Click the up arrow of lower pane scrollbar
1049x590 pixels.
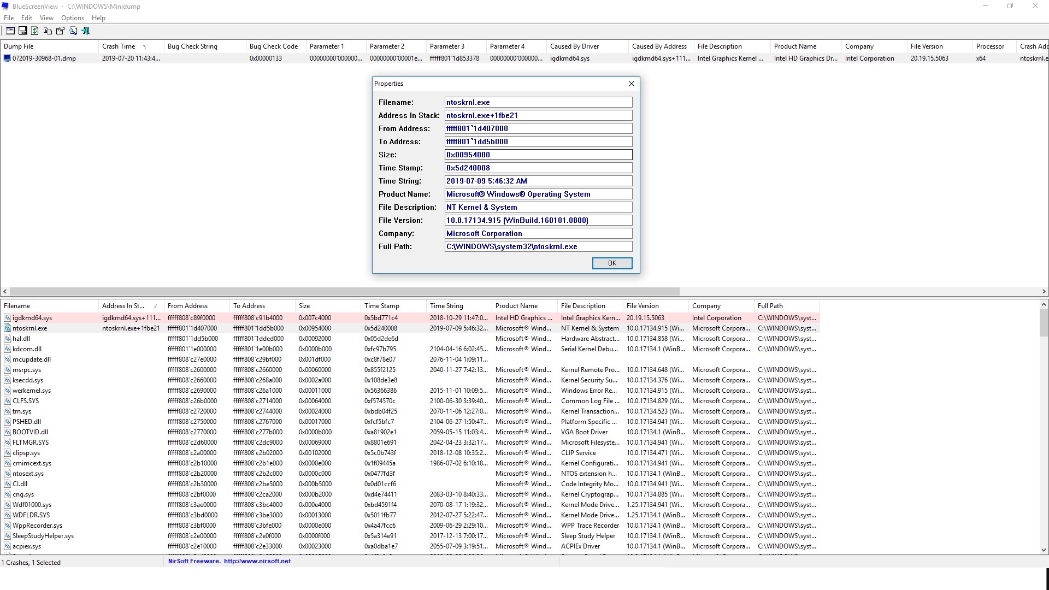tap(1044, 304)
